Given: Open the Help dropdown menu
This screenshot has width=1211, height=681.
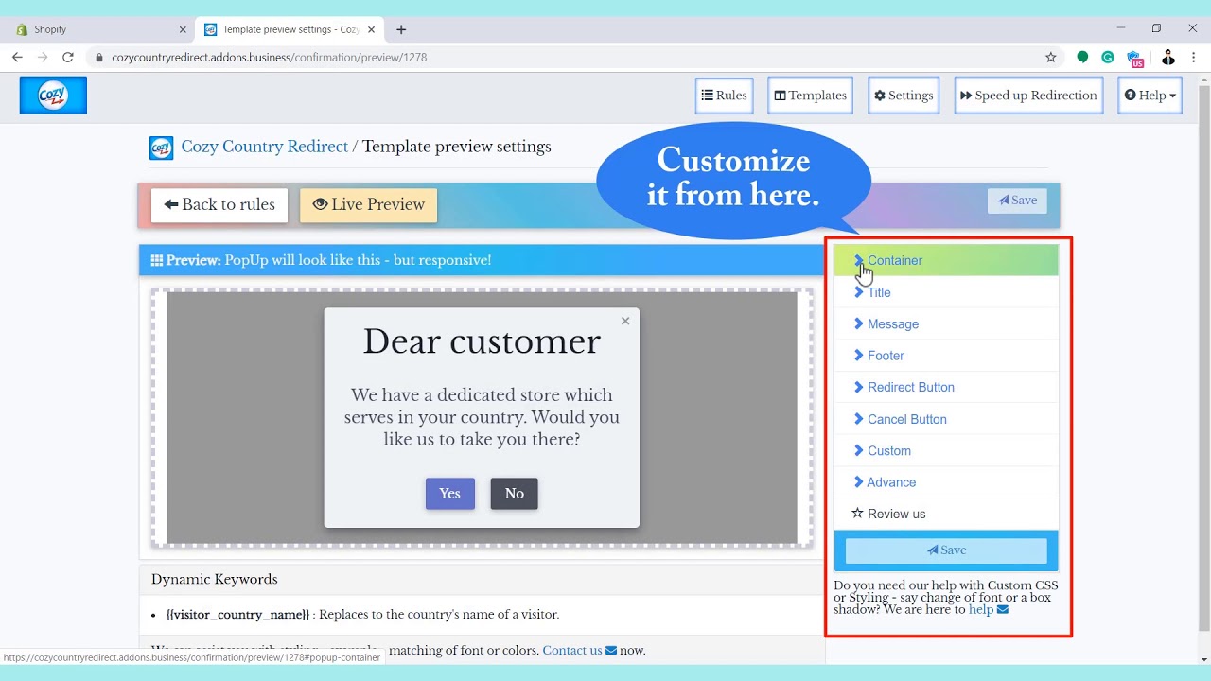Looking at the screenshot, I should click(x=1150, y=96).
